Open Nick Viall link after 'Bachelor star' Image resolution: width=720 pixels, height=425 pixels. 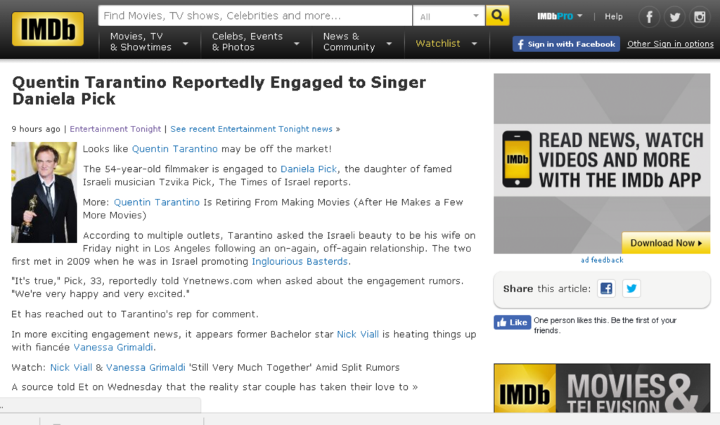[358, 334]
